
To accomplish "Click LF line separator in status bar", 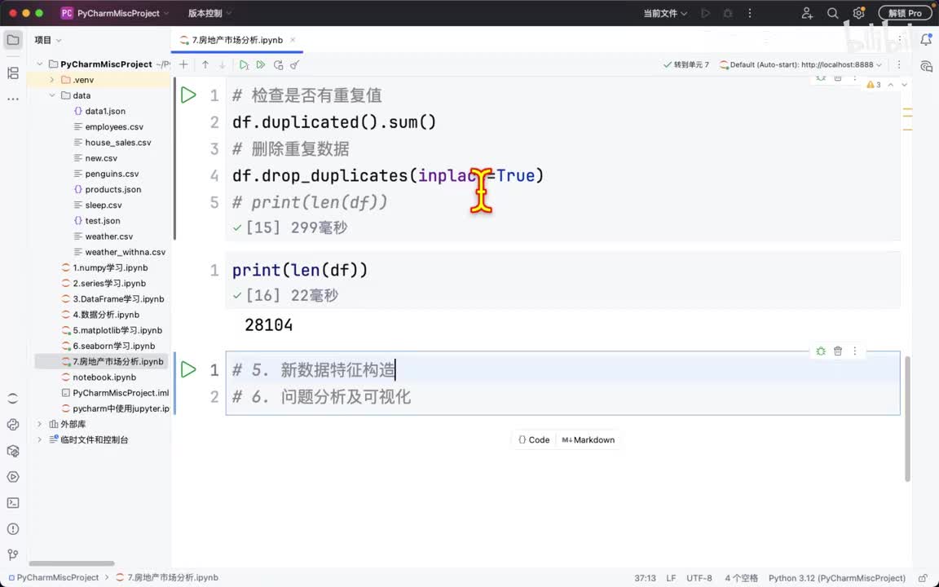I will [671, 578].
